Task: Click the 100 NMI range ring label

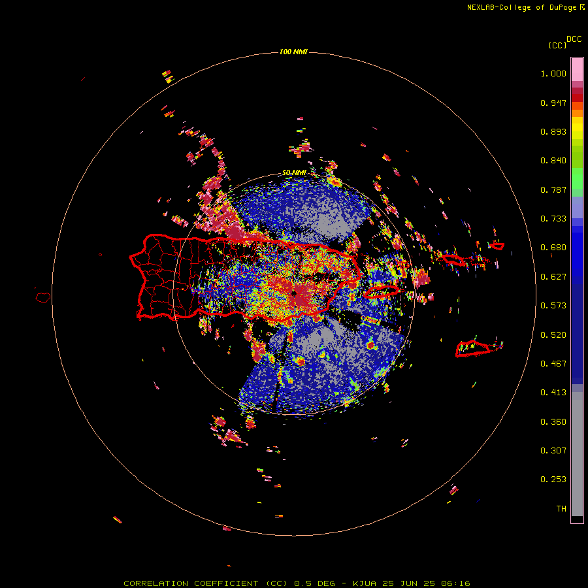Action: [293, 52]
